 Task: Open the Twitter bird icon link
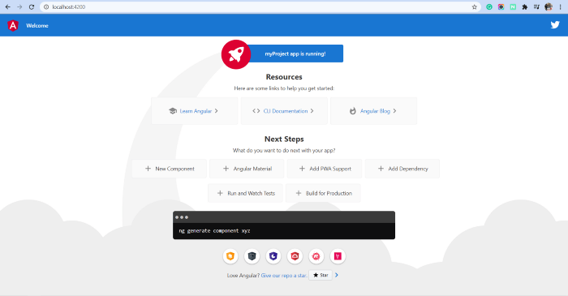click(555, 25)
